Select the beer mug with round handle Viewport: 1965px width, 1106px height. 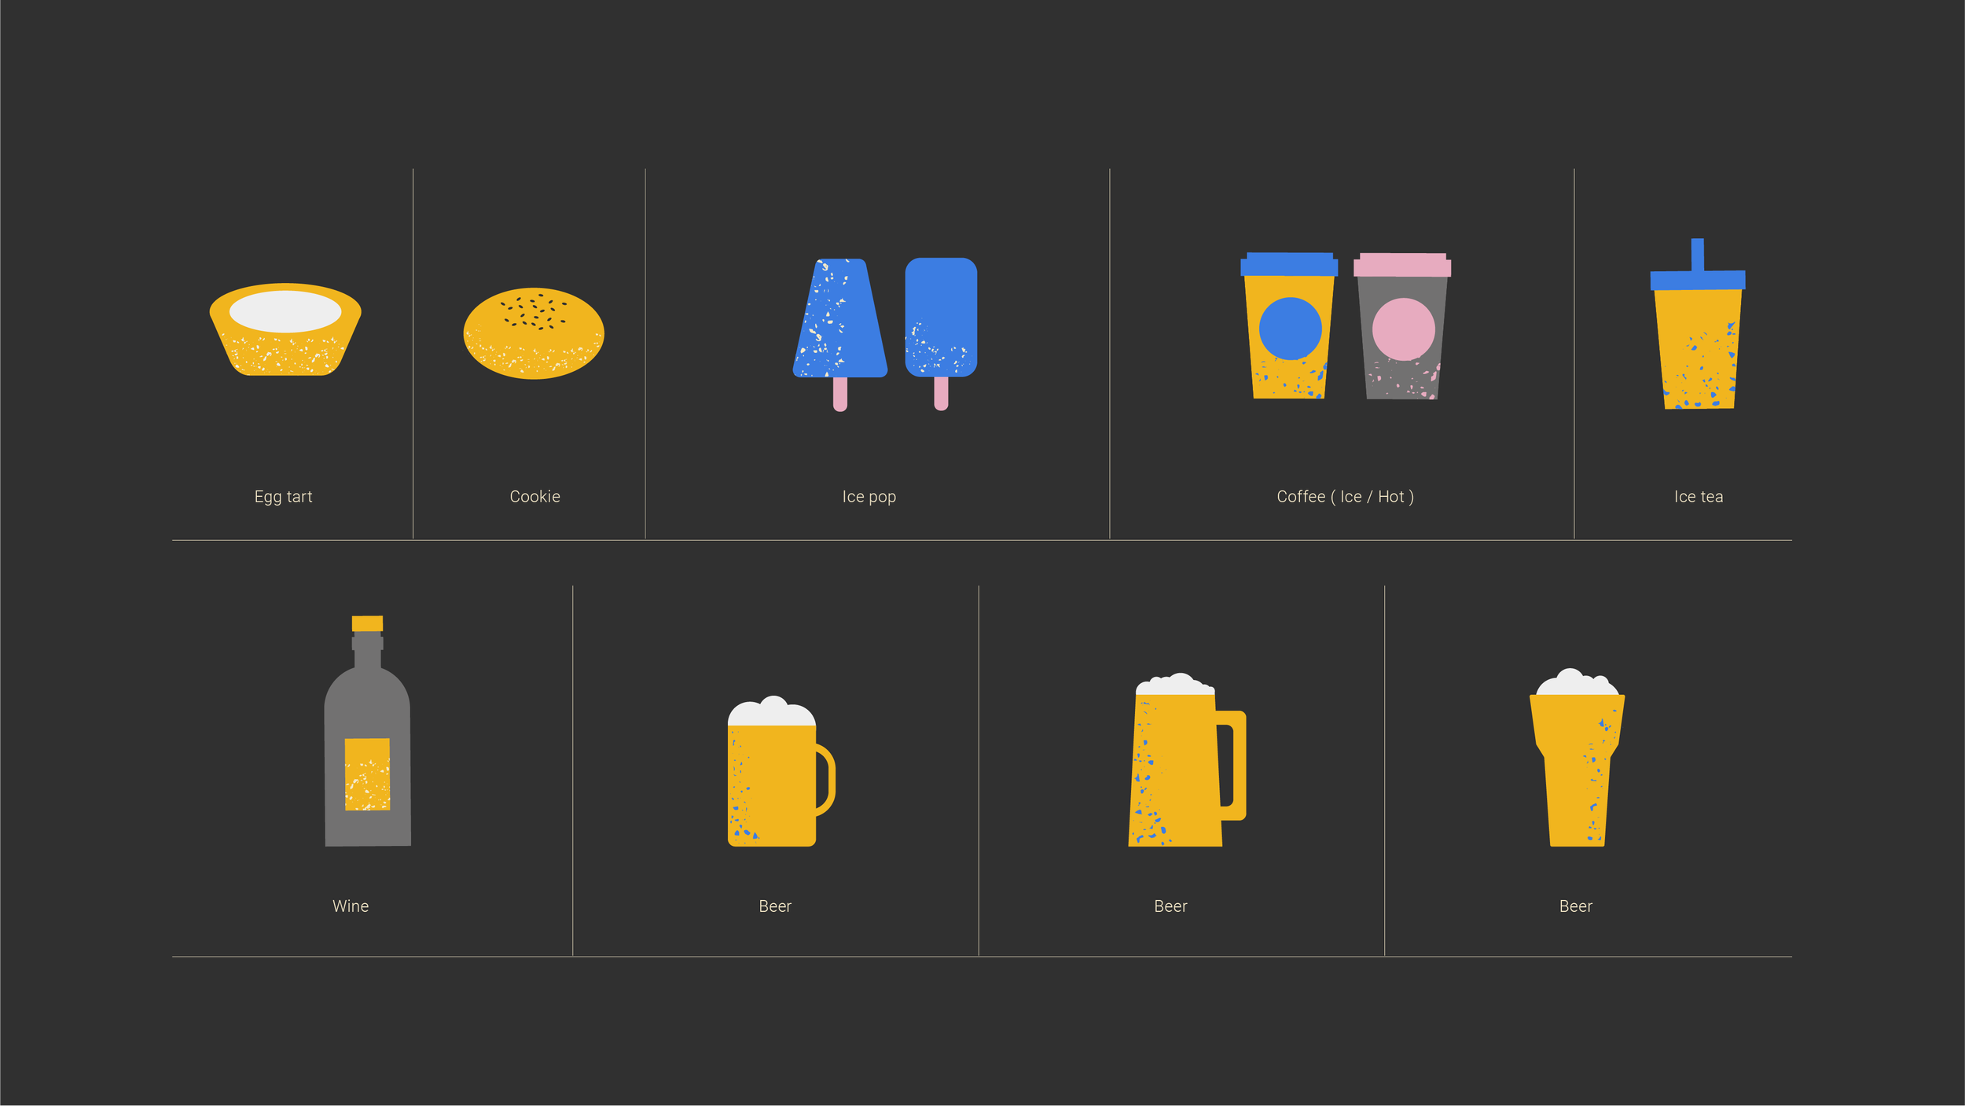point(781,771)
